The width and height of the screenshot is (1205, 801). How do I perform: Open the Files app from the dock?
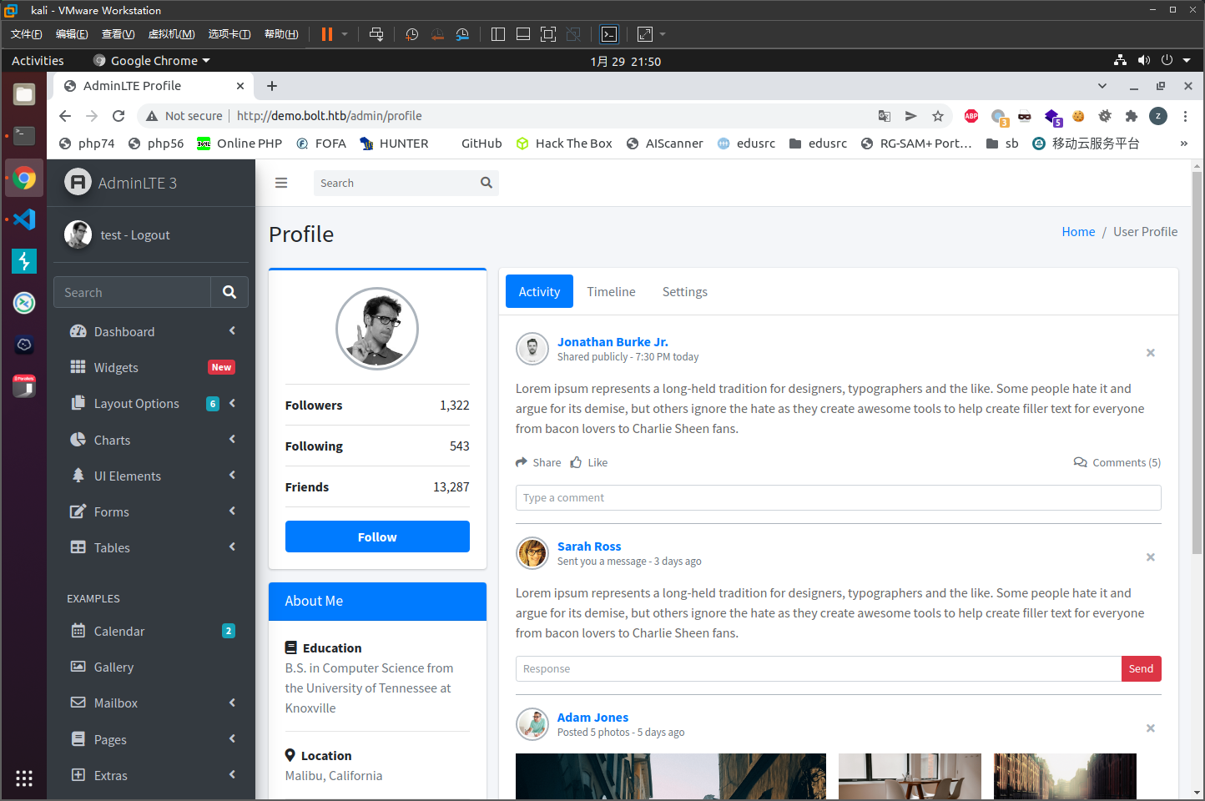point(24,94)
